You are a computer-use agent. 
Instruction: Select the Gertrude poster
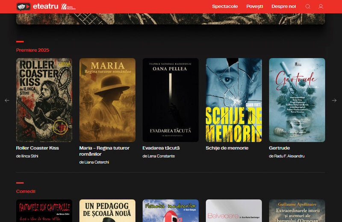point(297,100)
